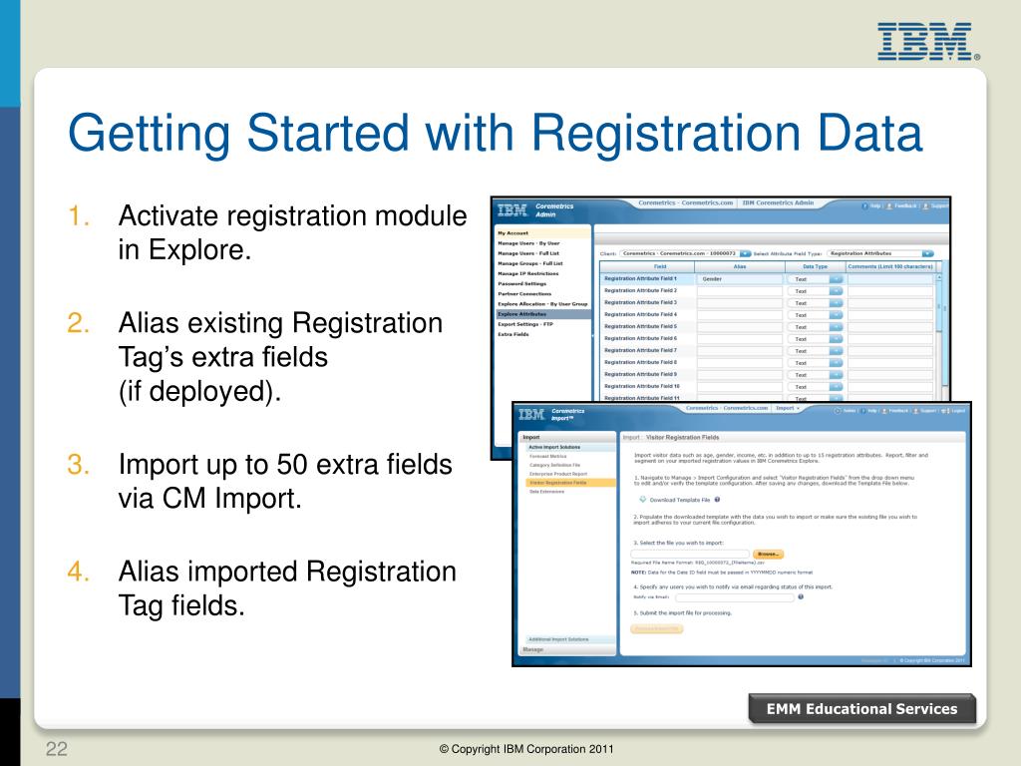Select Manage IP Restrictions

pos(528,273)
